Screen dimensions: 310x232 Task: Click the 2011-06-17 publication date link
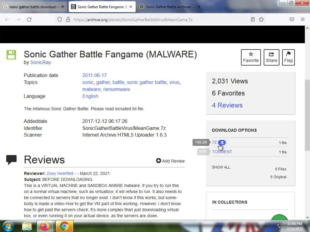tap(94, 75)
